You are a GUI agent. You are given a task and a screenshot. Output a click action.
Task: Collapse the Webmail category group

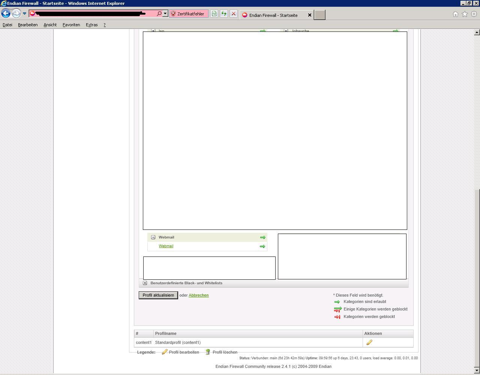(153, 237)
